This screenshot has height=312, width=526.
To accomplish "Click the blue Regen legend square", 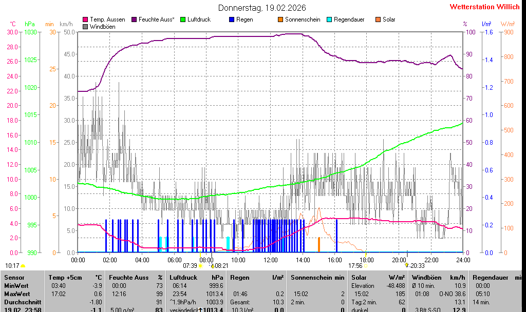I will tap(232, 19).
